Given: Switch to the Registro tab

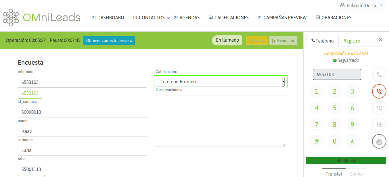Looking at the screenshot, I should tap(352, 41).
